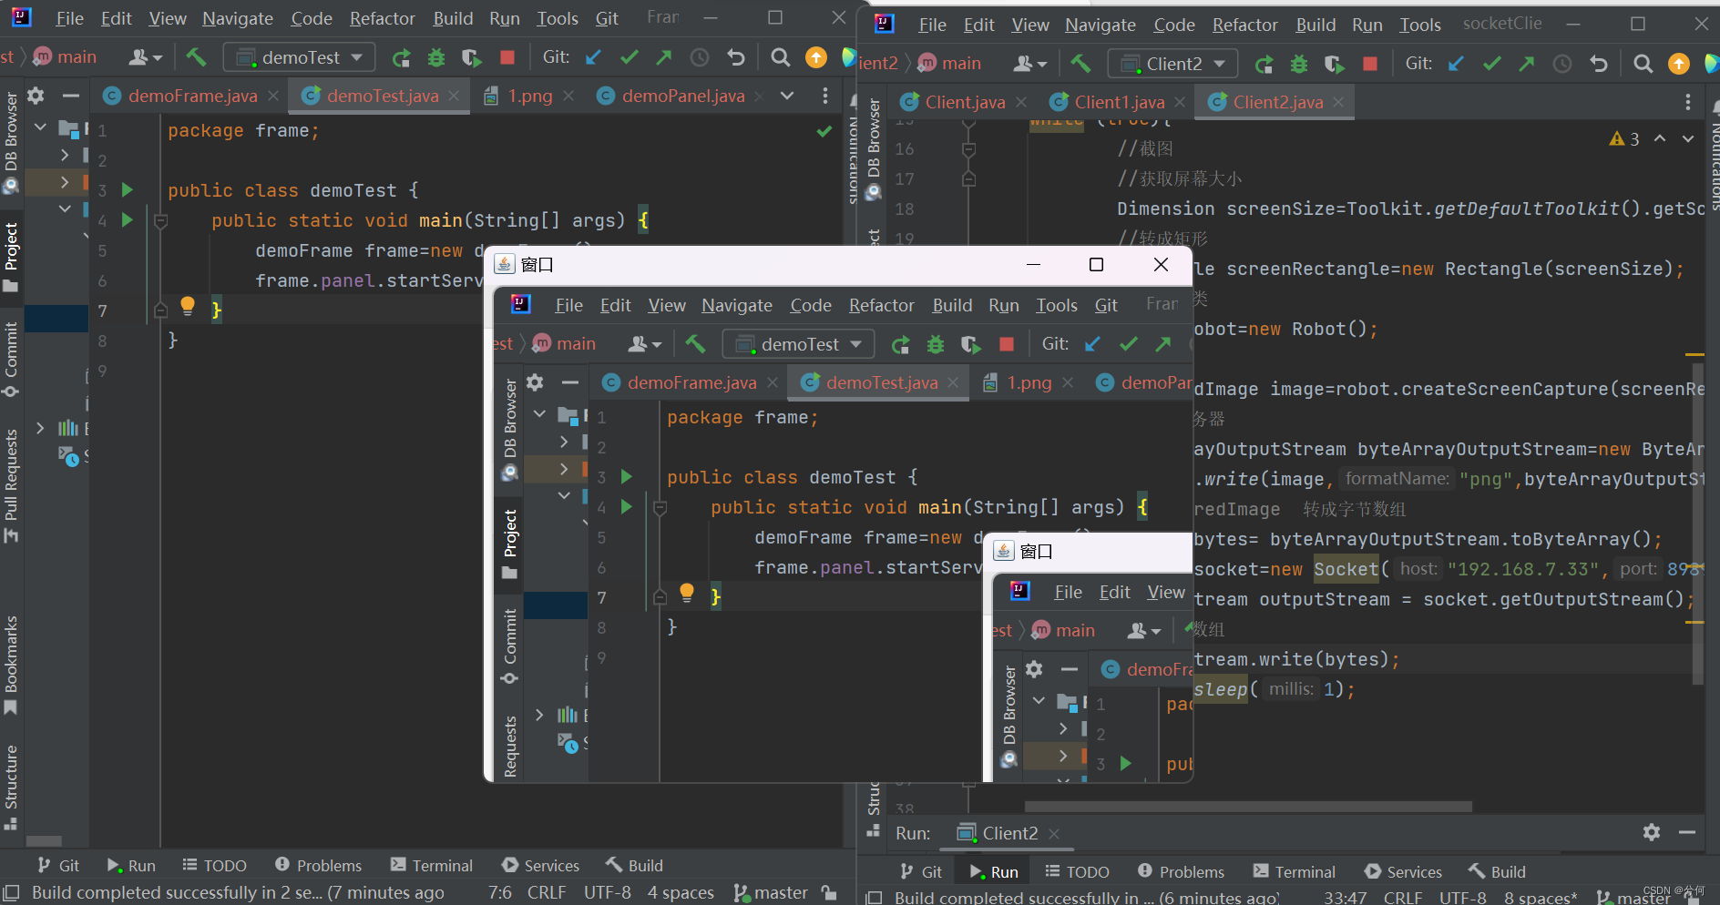1720x905 pixels.
Task: Open Git history clock icon in left window
Action: [700, 58]
